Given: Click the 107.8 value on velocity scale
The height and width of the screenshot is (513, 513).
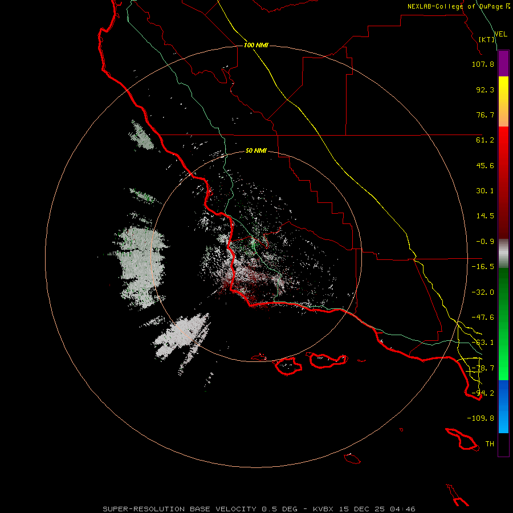Looking at the screenshot, I should (483, 64).
